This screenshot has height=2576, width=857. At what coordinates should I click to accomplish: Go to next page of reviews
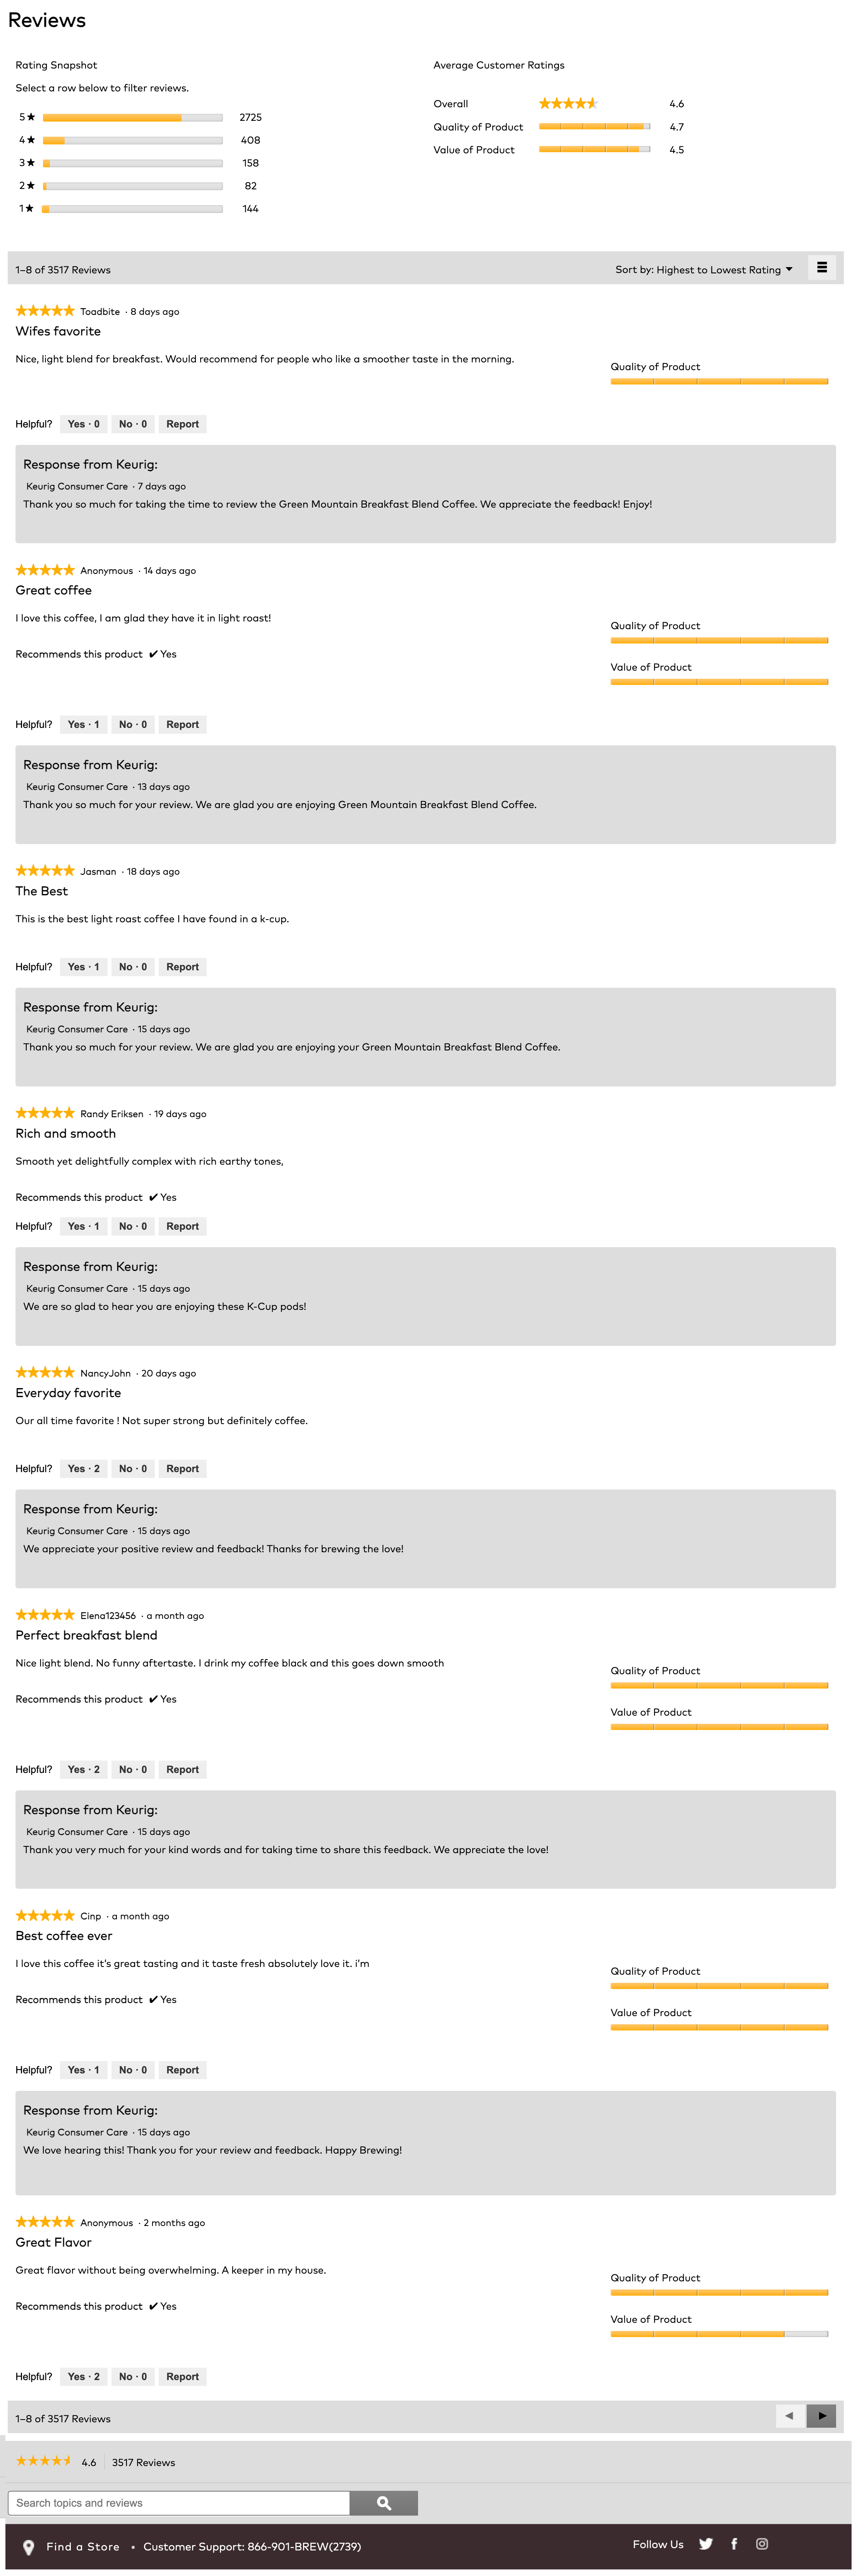[x=821, y=2416]
